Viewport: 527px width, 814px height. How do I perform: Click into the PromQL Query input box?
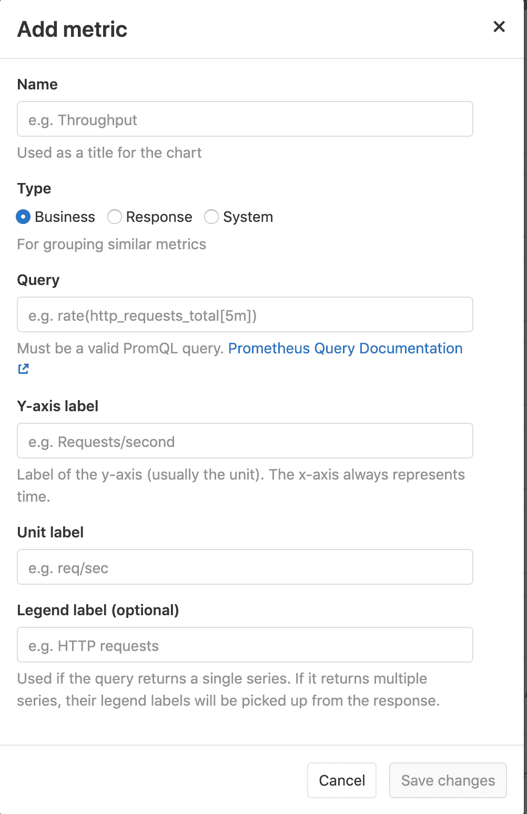[245, 315]
